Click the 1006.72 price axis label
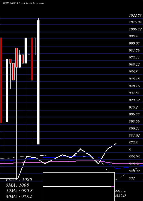 click(135, 29)
